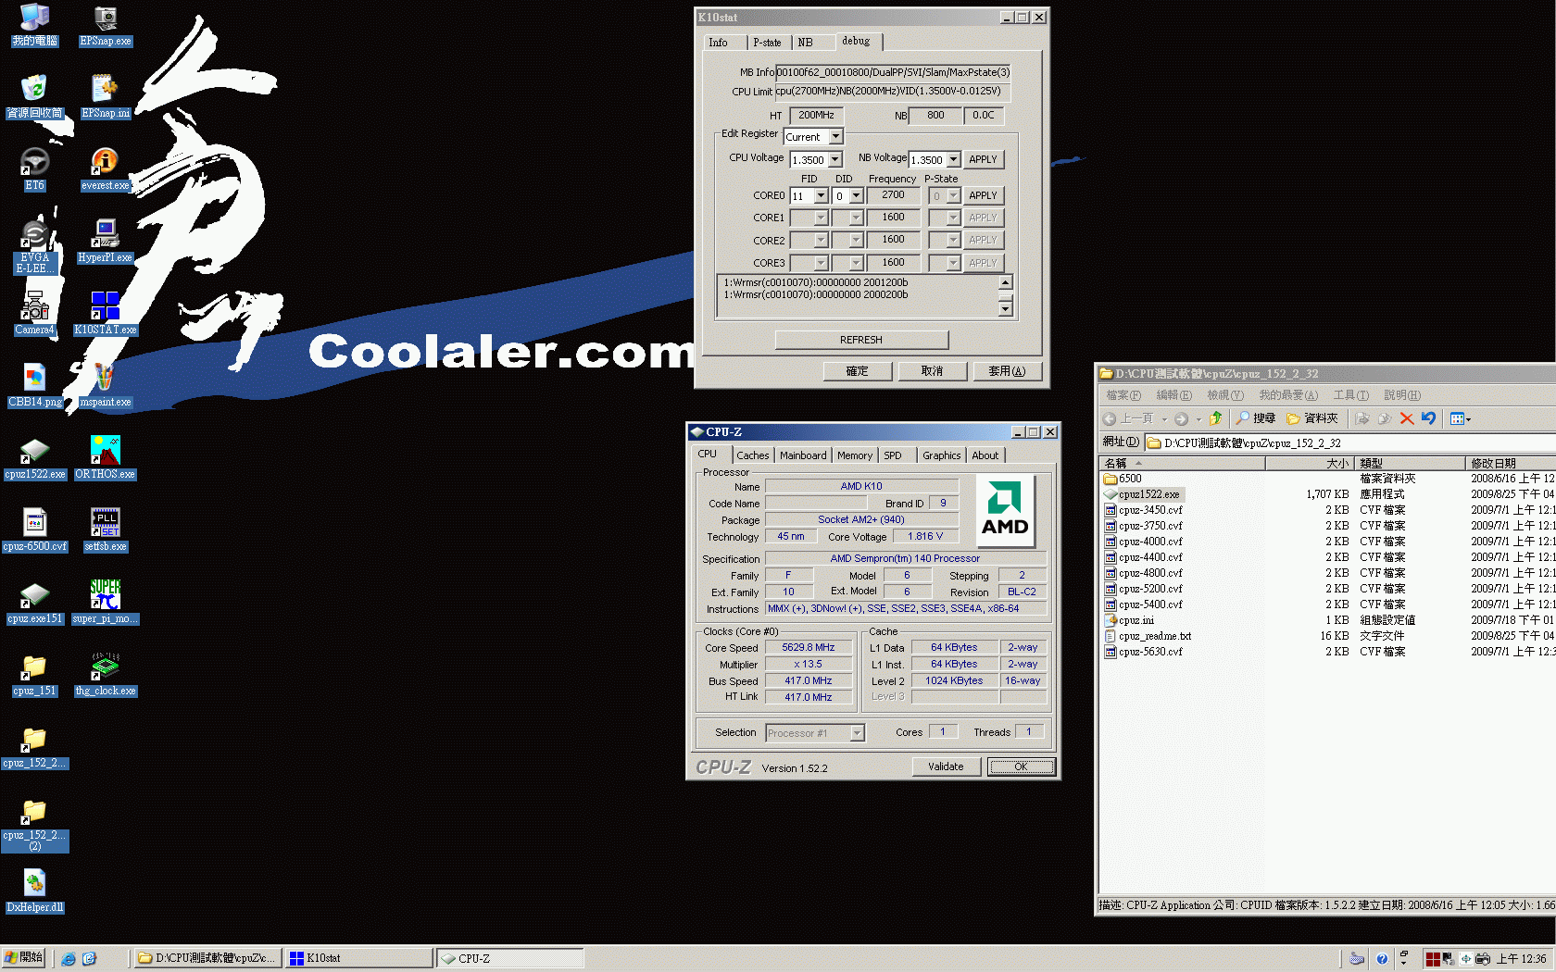Launch ORTHOS.exe desktop icon

(x=106, y=458)
